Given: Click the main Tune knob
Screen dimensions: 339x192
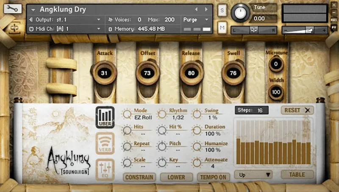Looking at the screenshot, I should 240,13.
